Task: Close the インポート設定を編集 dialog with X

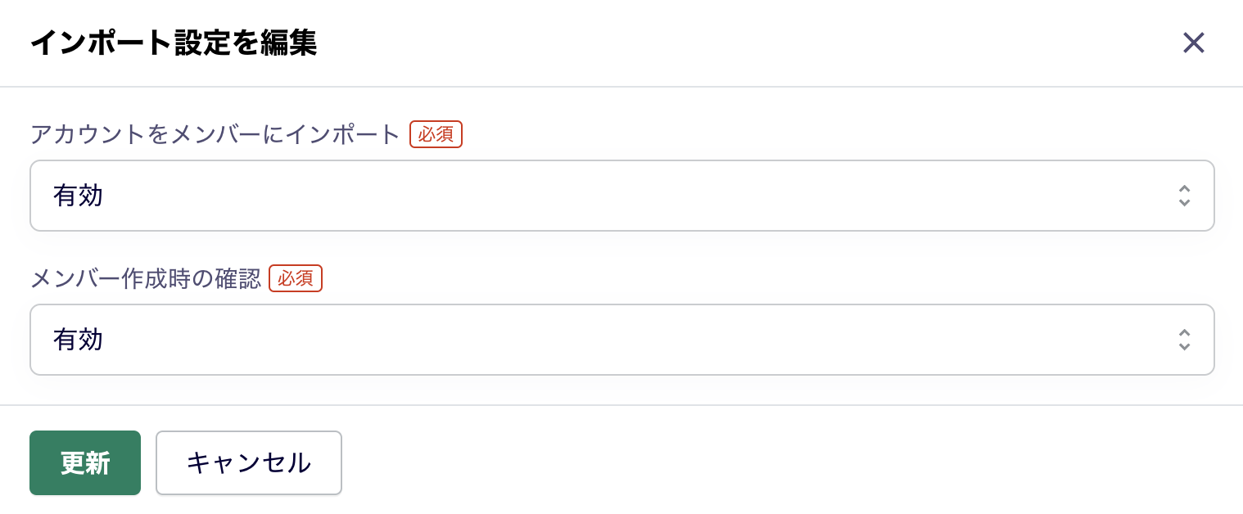Action: point(1193,43)
